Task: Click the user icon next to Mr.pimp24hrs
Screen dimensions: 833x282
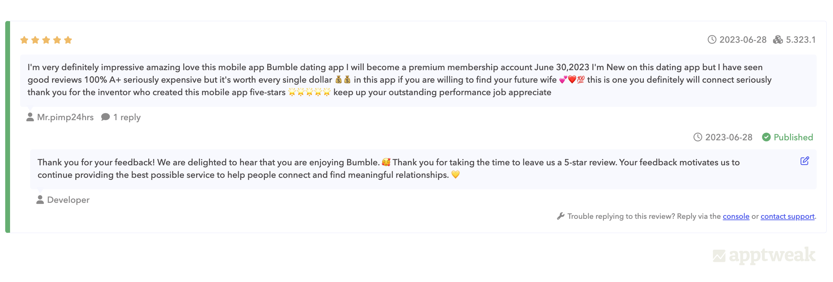Action: click(x=30, y=117)
